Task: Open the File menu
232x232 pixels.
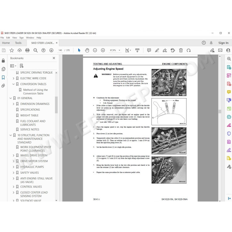Action: click(2, 38)
